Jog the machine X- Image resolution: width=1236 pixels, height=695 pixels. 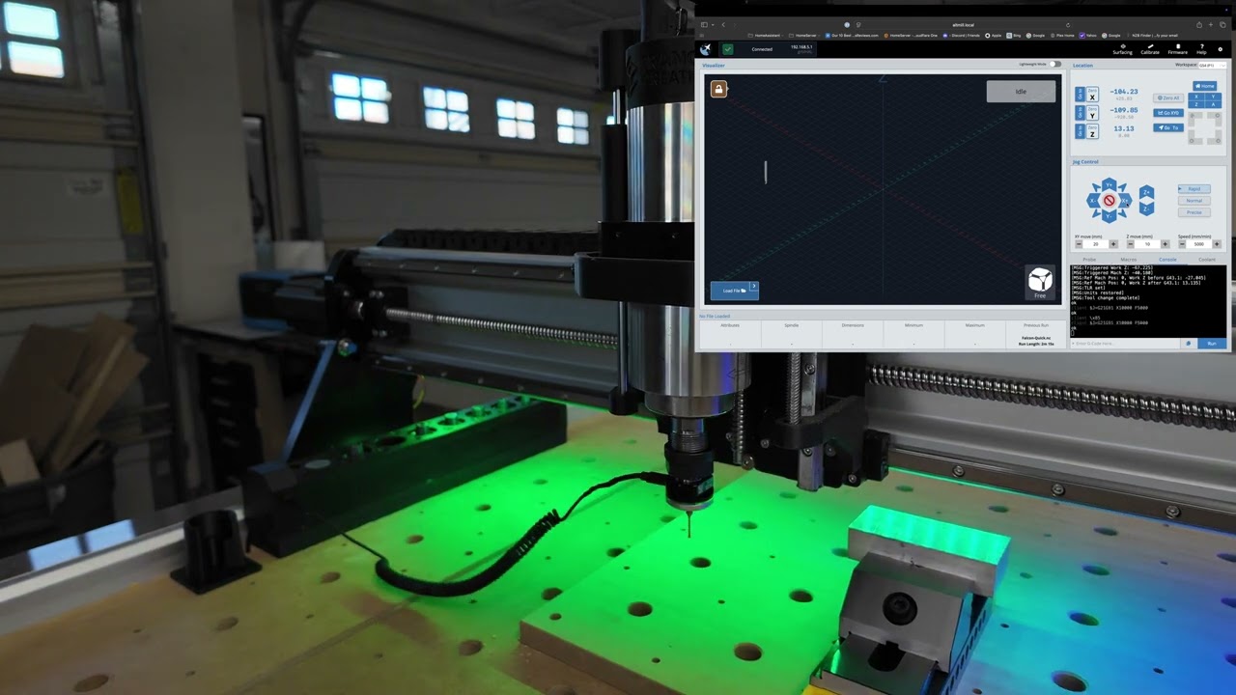click(1093, 201)
